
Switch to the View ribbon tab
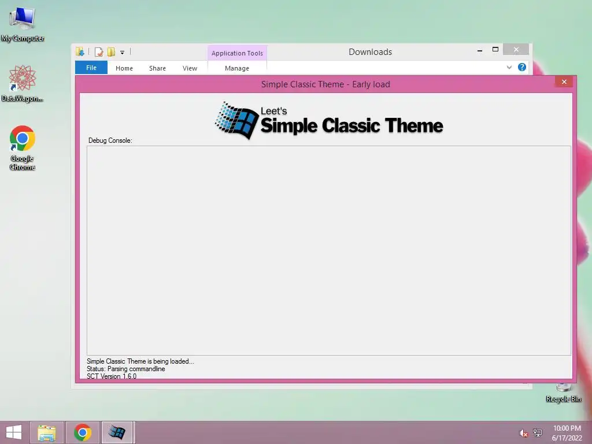click(190, 68)
